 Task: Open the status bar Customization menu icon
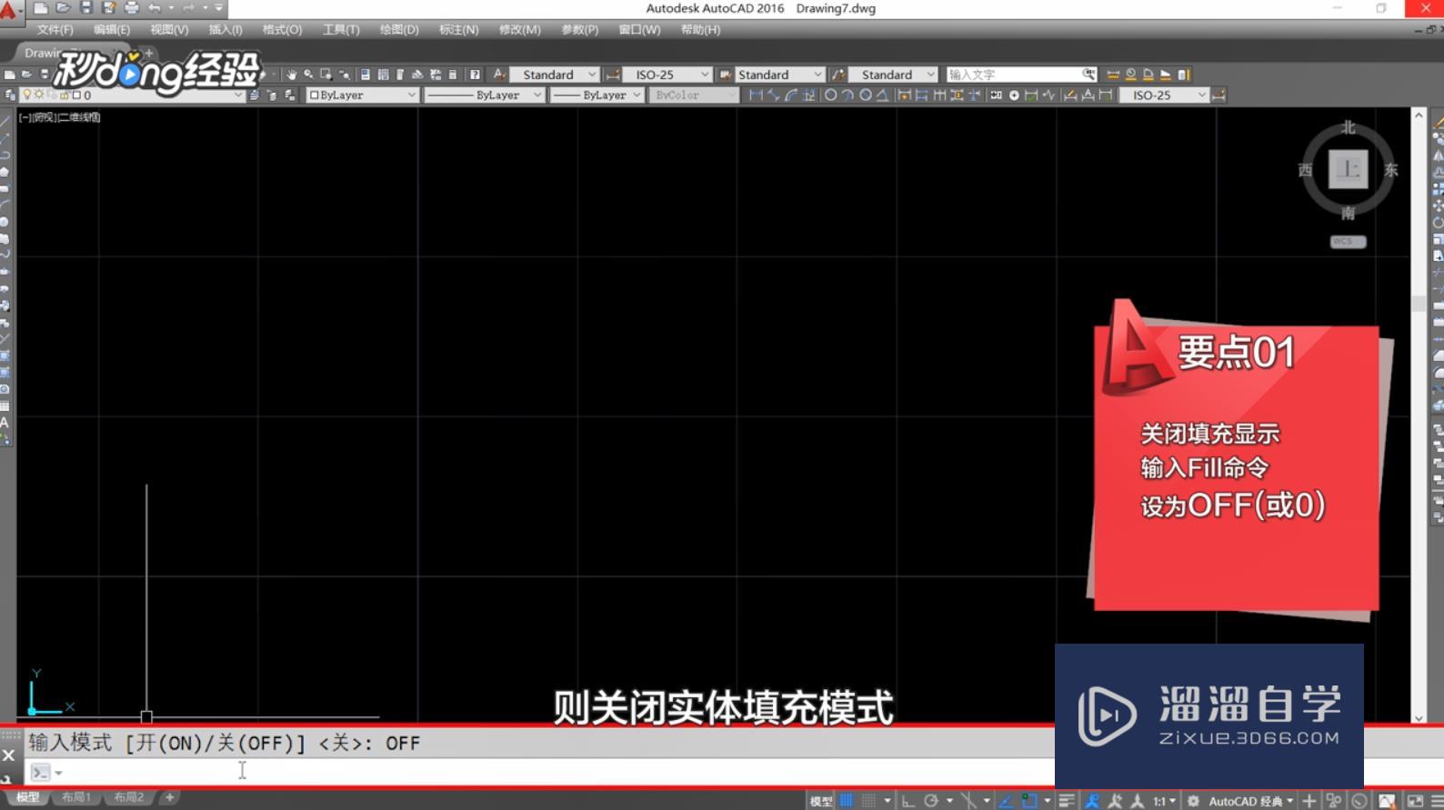pyautogui.click(x=1437, y=801)
